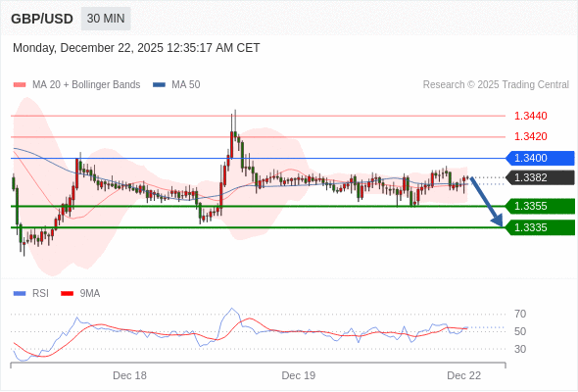The height and width of the screenshot is (392, 578).
Task: Click the RSI 70 axis label
Action: pos(520,315)
